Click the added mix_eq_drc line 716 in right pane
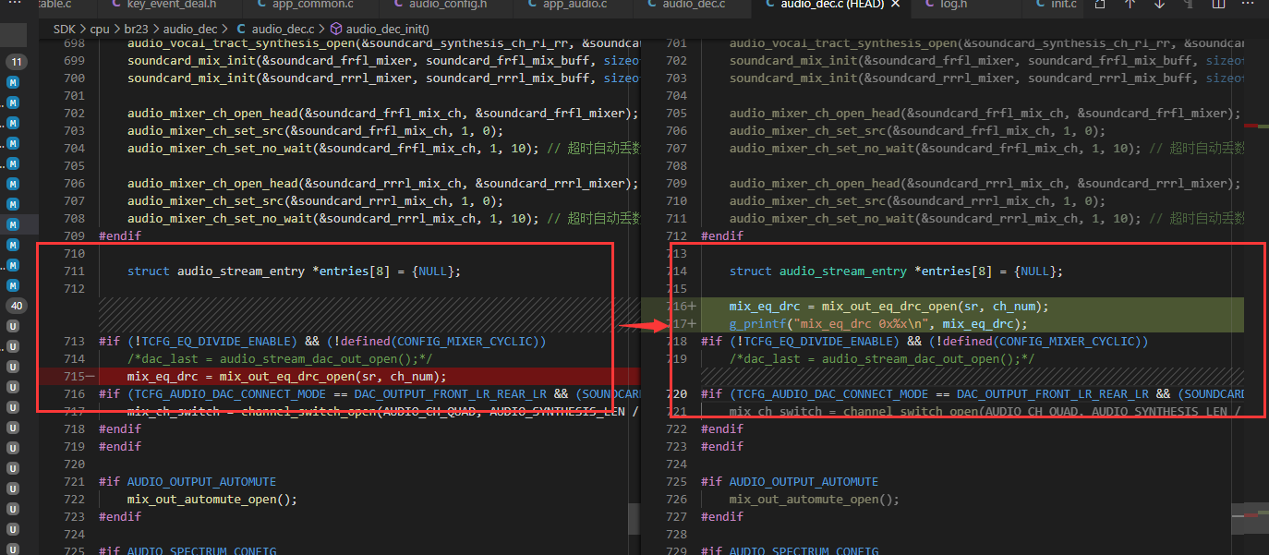Viewport: 1269px width, 555px height. pos(889,307)
